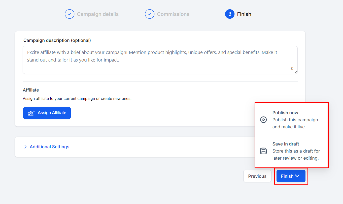
Task: Go back with the Previous button
Action: pos(257,176)
